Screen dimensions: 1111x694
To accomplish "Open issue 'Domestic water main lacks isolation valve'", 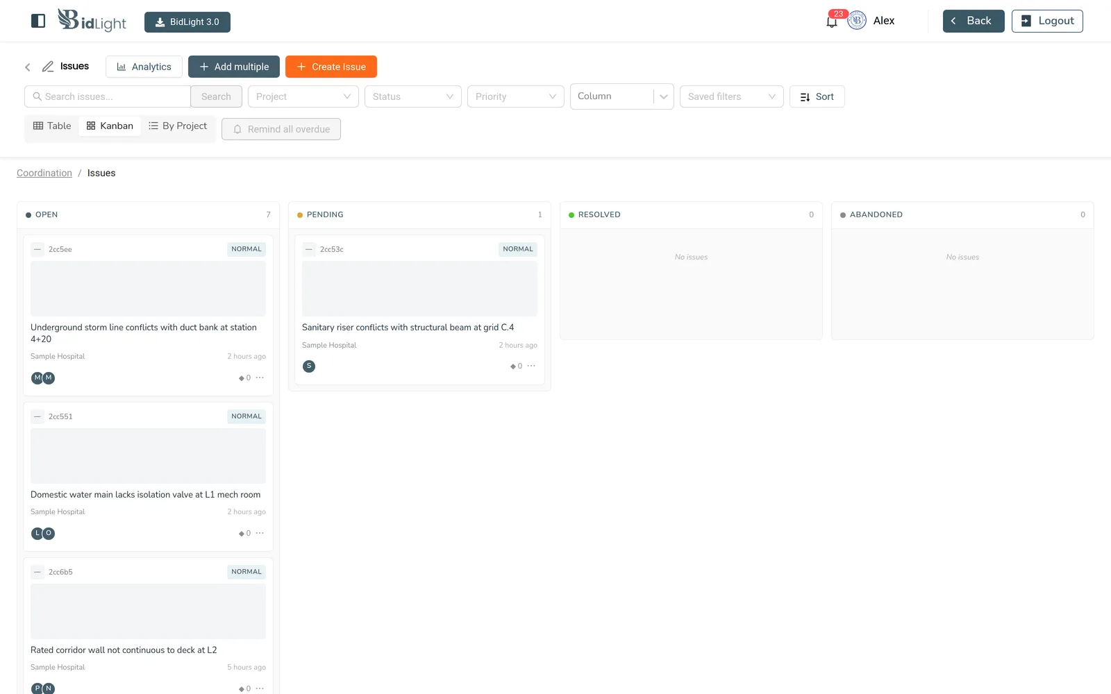I will (x=145, y=495).
